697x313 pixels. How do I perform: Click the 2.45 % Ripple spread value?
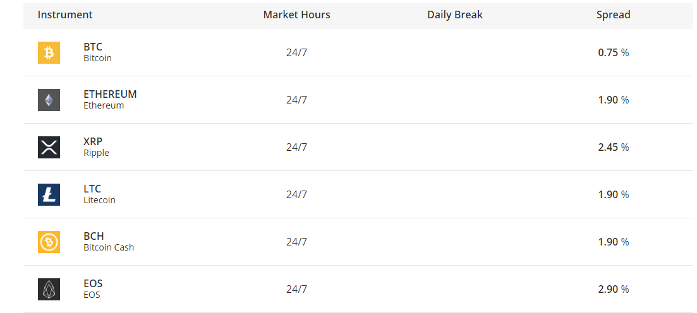614,148
